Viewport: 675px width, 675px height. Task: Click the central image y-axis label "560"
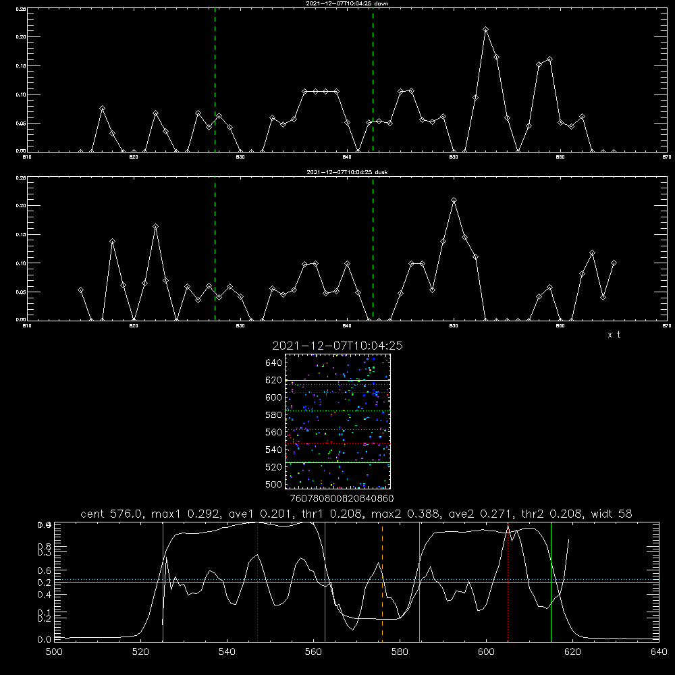pyautogui.click(x=273, y=432)
